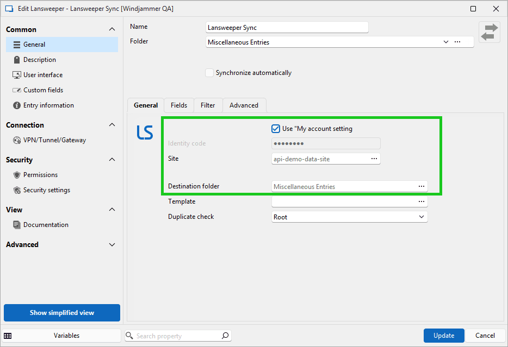Open the Description settings in sidebar
The height and width of the screenshot is (347, 508).
(41, 59)
